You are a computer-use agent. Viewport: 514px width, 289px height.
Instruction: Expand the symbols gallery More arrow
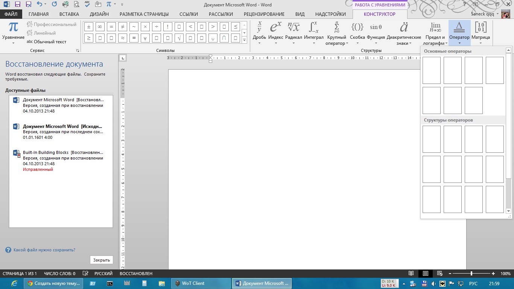pyautogui.click(x=244, y=40)
